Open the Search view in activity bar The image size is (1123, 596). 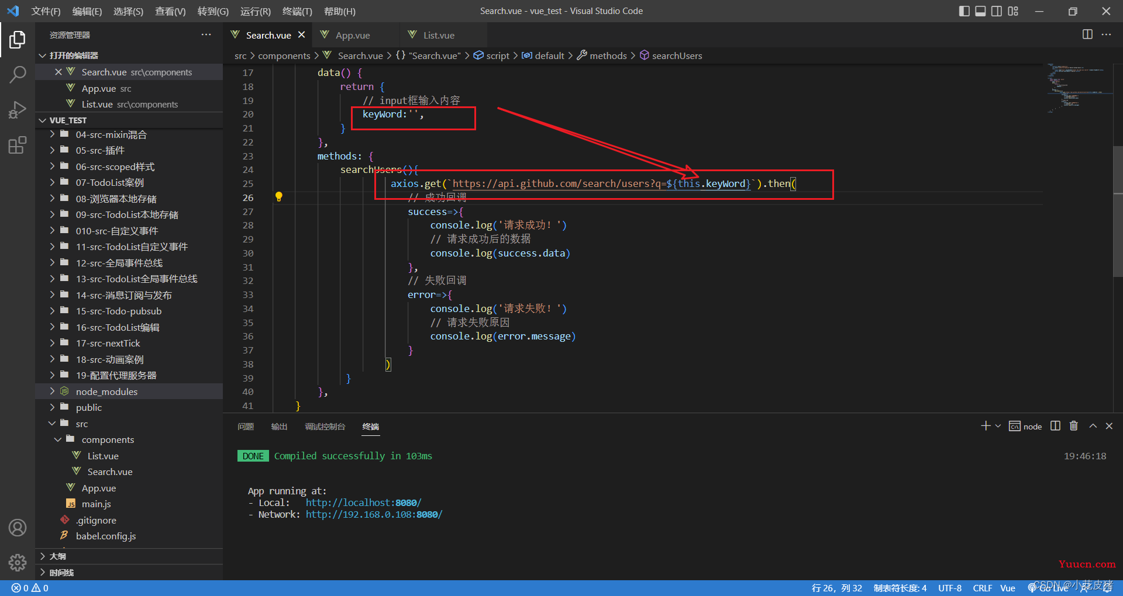click(x=18, y=75)
